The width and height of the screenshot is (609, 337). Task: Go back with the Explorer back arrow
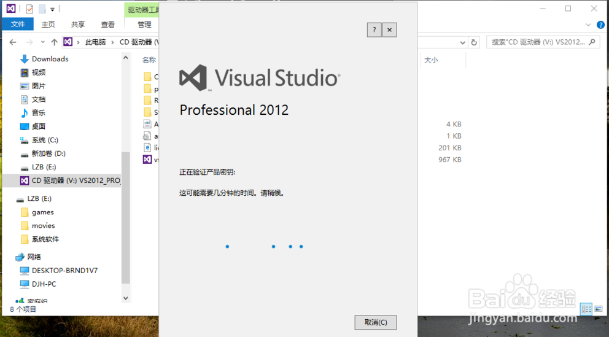[x=13, y=42]
